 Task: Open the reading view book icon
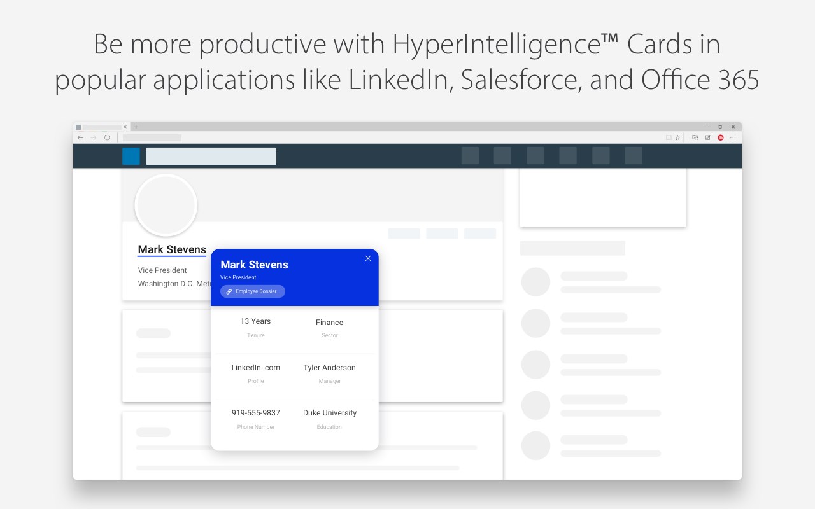click(x=669, y=137)
